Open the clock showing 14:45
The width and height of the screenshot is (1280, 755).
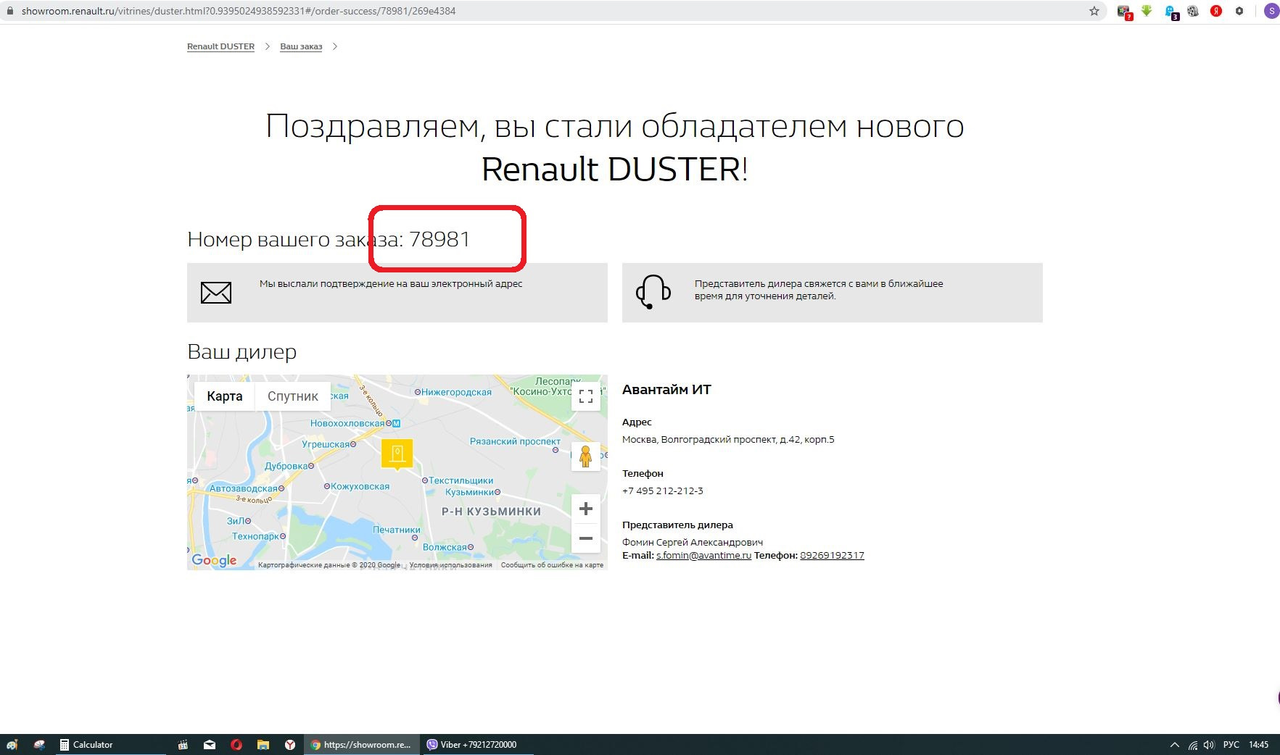pyautogui.click(x=1259, y=745)
